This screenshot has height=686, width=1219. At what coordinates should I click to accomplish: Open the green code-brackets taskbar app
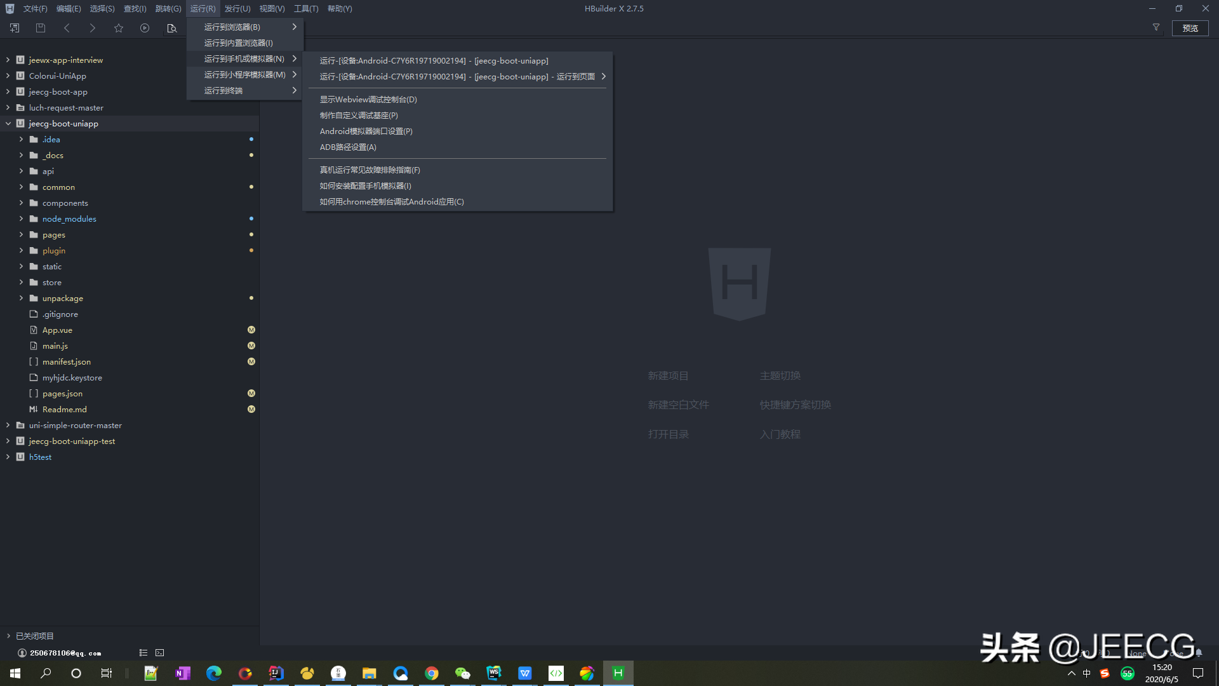click(x=556, y=673)
